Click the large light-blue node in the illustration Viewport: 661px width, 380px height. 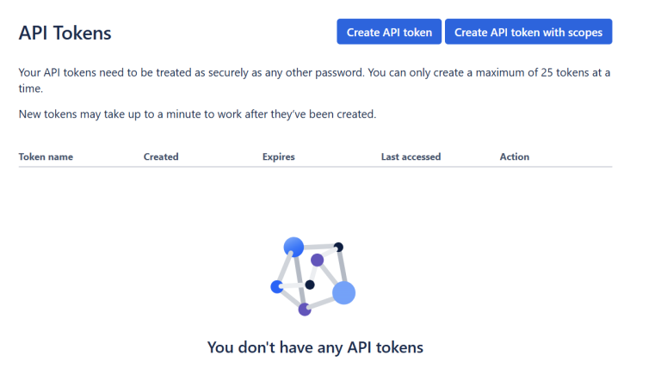343,292
